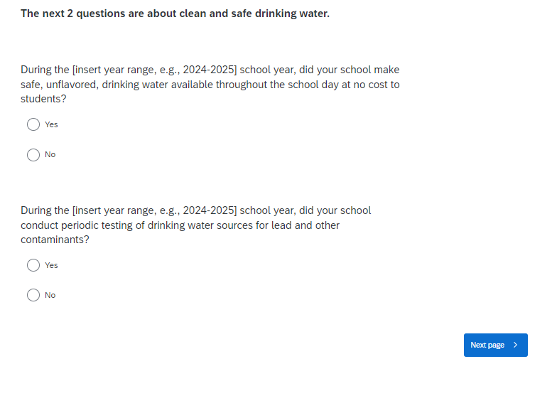
Task: Click the "No" label text under contaminants testing question
Action: coord(50,295)
